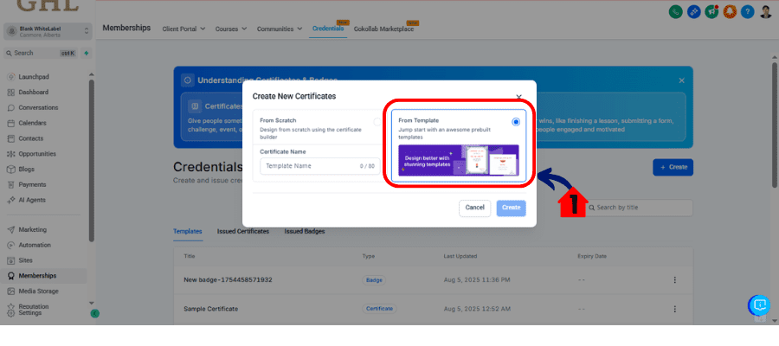Viewport: 779px width, 346px height.
Task: Click the megaphone announcements icon
Action: (x=711, y=12)
